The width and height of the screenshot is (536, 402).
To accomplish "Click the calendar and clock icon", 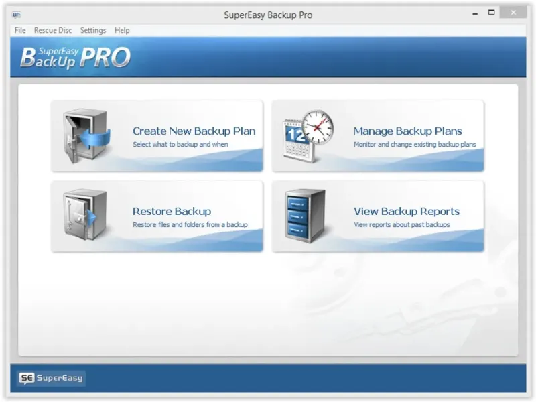I will [309, 136].
